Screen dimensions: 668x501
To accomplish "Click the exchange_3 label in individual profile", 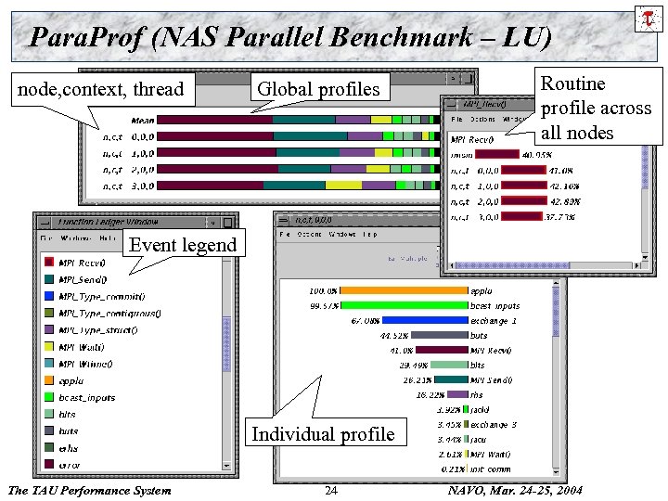I will click(494, 424).
